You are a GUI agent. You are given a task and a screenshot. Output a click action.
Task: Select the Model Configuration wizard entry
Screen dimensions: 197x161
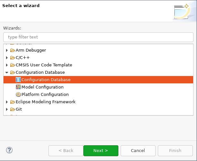(x=42, y=87)
